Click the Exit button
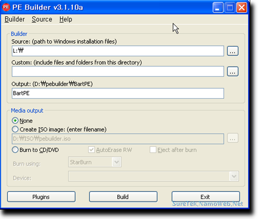Viewport: 258px width, 219px height. pyautogui.click(x=206, y=197)
